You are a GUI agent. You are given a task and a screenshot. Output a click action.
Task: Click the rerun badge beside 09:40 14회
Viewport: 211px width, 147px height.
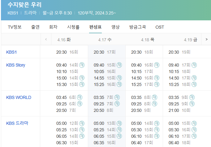[x=82, y=65]
